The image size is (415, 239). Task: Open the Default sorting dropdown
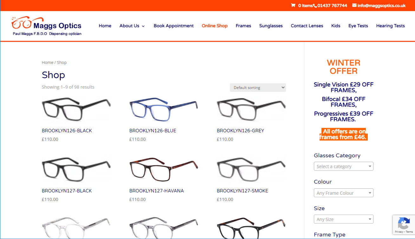click(258, 87)
